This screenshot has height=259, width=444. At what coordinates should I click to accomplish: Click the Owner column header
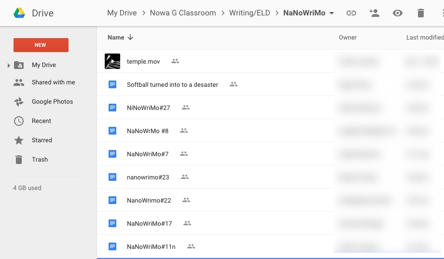coord(348,37)
